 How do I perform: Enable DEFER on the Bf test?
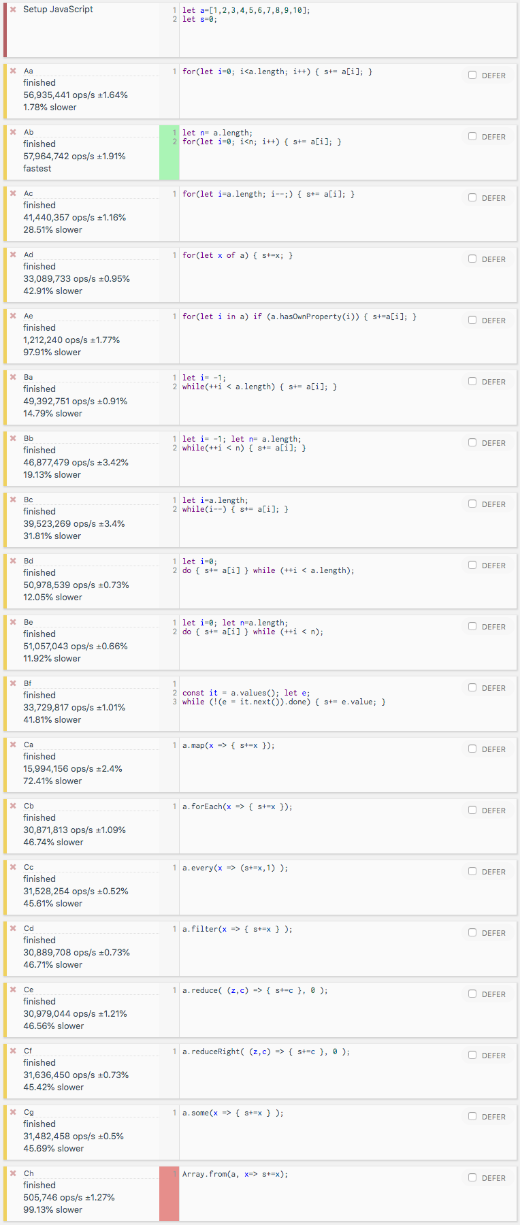pyautogui.click(x=472, y=687)
